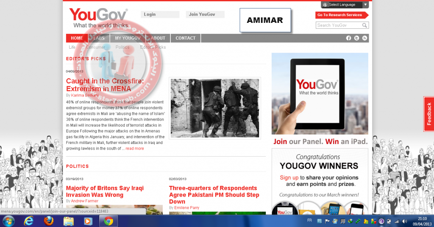Image resolution: width=434 pixels, height=227 pixels.
Task: Open the LABS tab
Action: click(99, 38)
